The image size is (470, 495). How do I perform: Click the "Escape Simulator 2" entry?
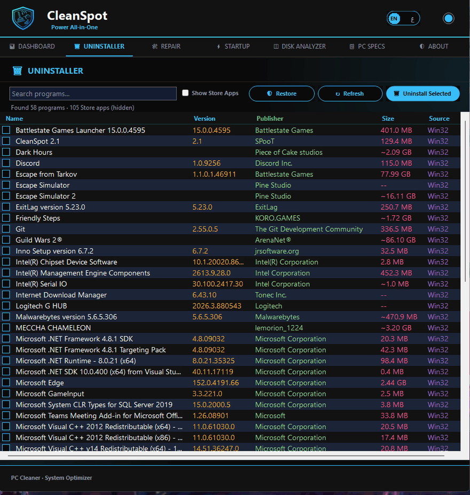tap(46, 196)
